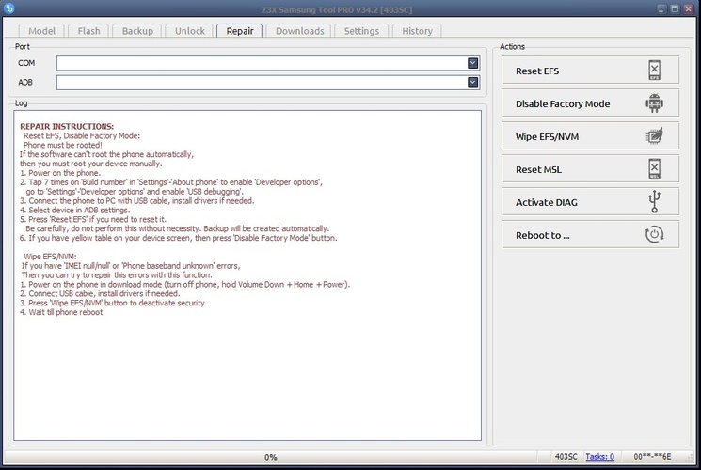This screenshot has width=701, height=470.
Task: Open the Tasks: 0 link in status bar
Action: [x=599, y=457]
